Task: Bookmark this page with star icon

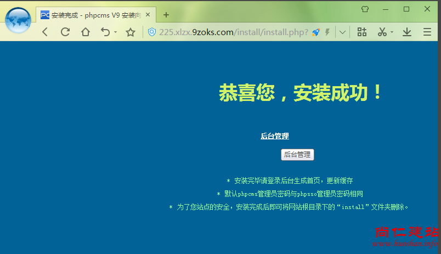Action: pos(131,32)
